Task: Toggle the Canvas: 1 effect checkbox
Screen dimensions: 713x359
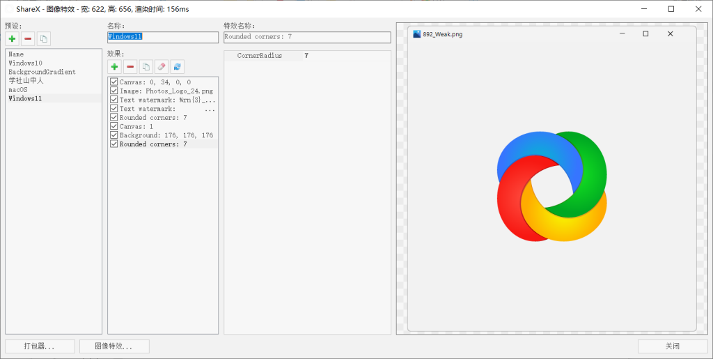Action: pos(114,126)
